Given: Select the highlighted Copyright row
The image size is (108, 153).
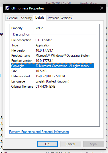Looking at the screenshot, I should click(52, 66).
